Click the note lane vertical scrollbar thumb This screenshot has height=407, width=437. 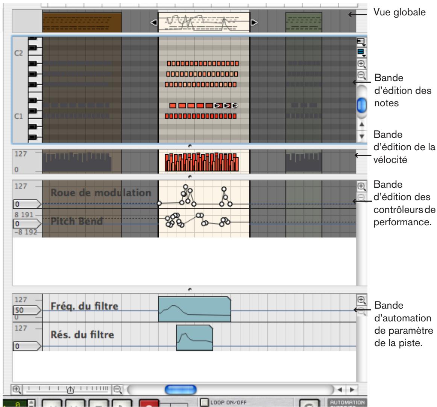pos(362,105)
